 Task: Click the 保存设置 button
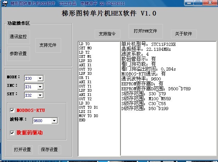(x=49, y=150)
